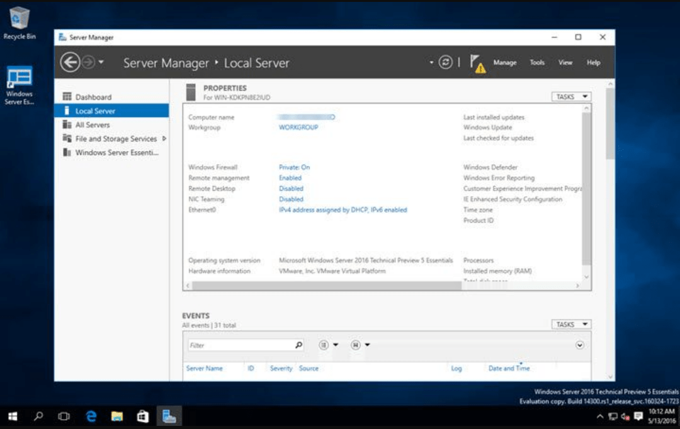Open the Store from the taskbar

pyautogui.click(x=143, y=416)
